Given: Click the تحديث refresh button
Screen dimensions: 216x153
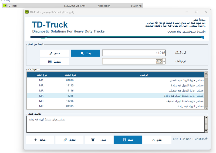Looking at the screenshot, I should pos(54,62).
